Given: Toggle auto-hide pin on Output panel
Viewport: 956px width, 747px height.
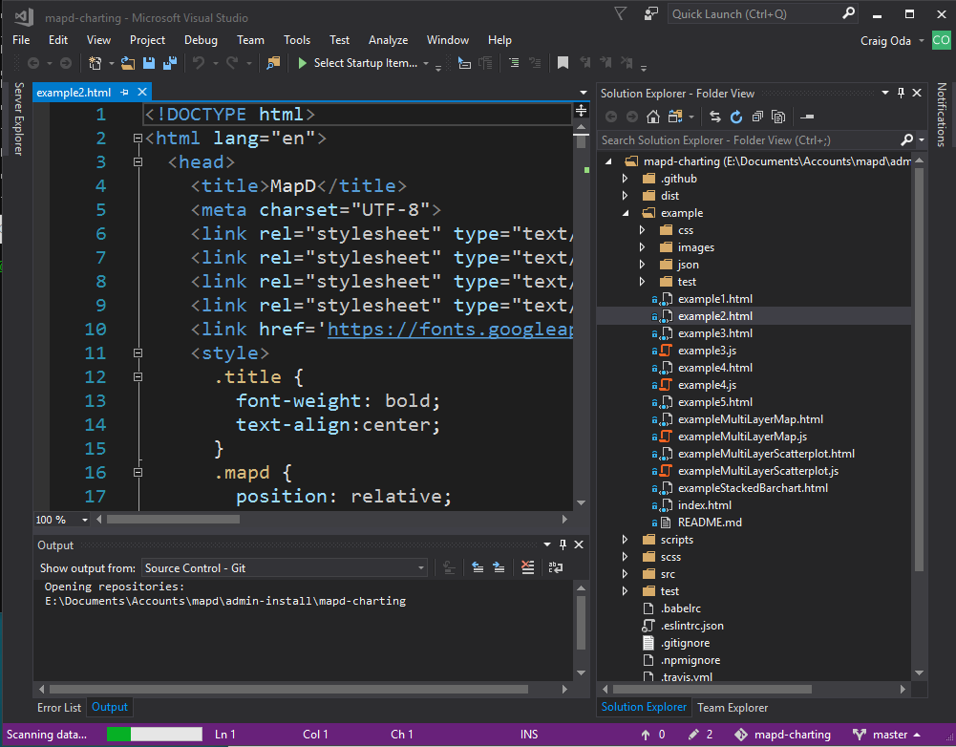Looking at the screenshot, I should (563, 544).
